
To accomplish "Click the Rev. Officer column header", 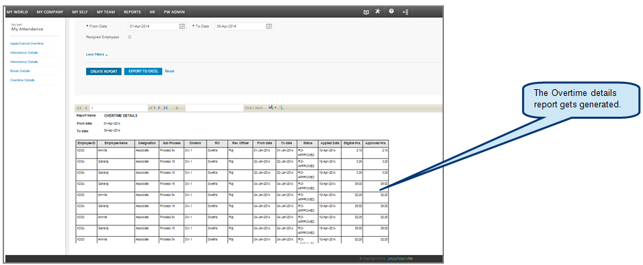I will [x=240, y=143].
